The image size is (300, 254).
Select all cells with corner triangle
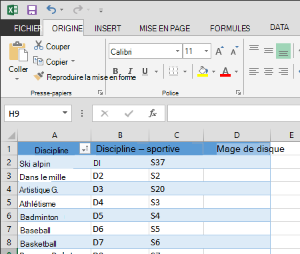click(11, 135)
